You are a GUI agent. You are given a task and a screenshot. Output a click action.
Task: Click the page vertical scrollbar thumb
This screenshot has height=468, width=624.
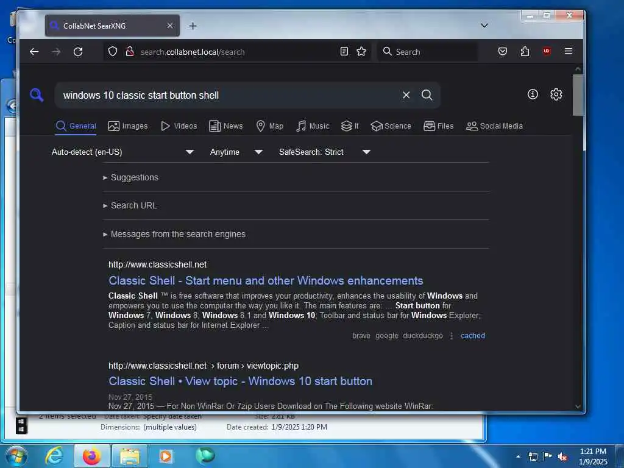[578, 94]
